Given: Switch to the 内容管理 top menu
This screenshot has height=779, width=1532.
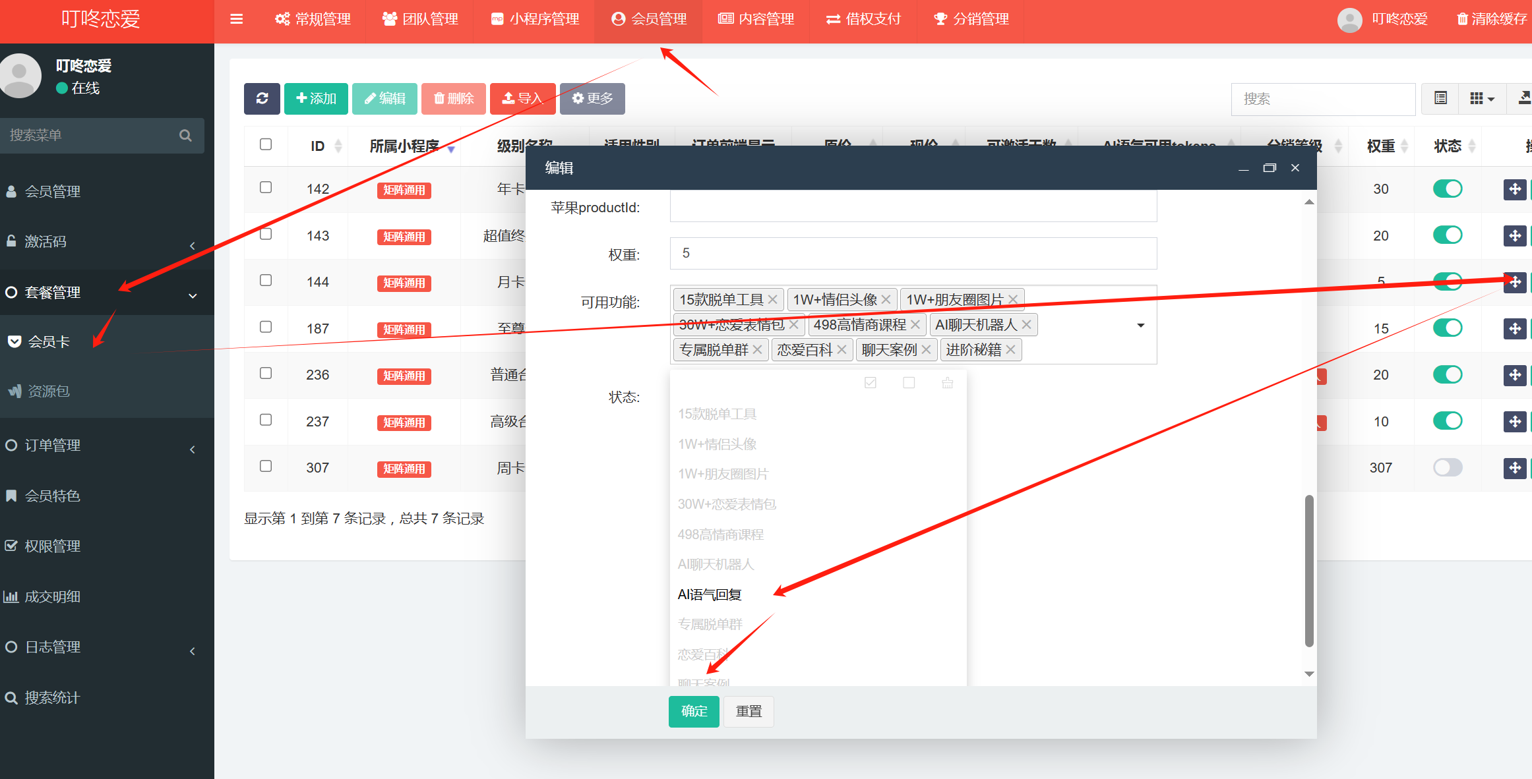Looking at the screenshot, I should pyautogui.click(x=756, y=19).
